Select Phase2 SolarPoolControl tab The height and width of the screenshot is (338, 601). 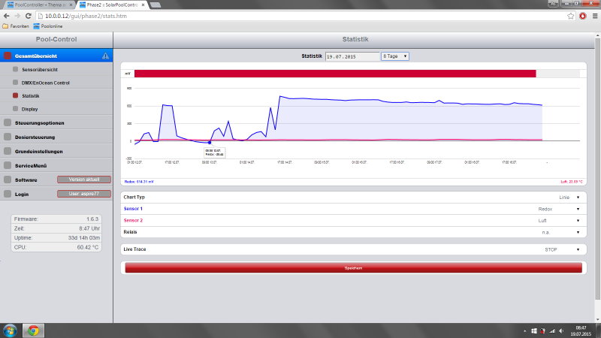point(112,5)
